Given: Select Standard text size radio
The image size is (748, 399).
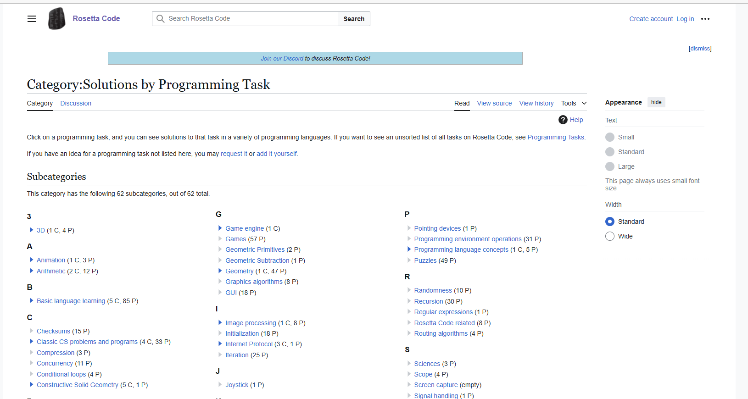Looking at the screenshot, I should click(610, 152).
